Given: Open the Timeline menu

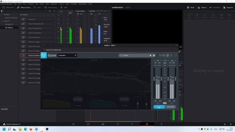Looking at the screenshot, I should pos(30,4).
